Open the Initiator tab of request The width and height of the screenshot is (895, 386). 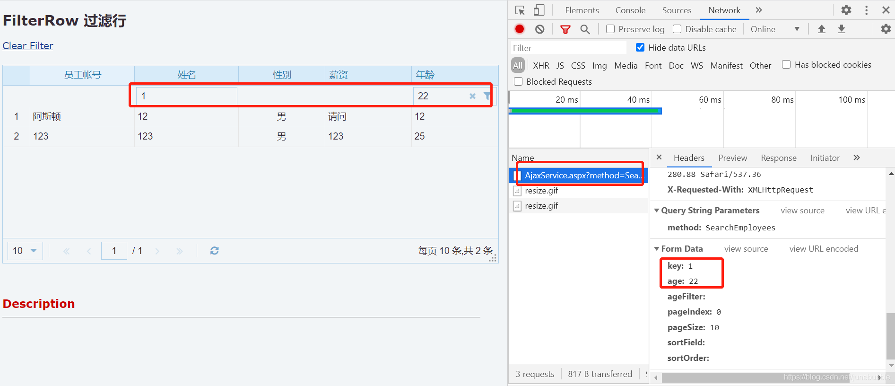[x=825, y=158]
